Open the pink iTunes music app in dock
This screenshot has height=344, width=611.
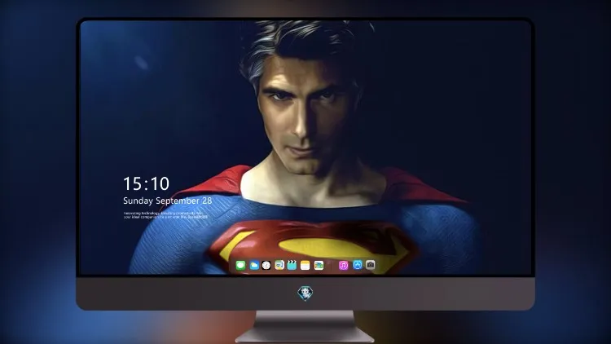pyautogui.click(x=343, y=266)
